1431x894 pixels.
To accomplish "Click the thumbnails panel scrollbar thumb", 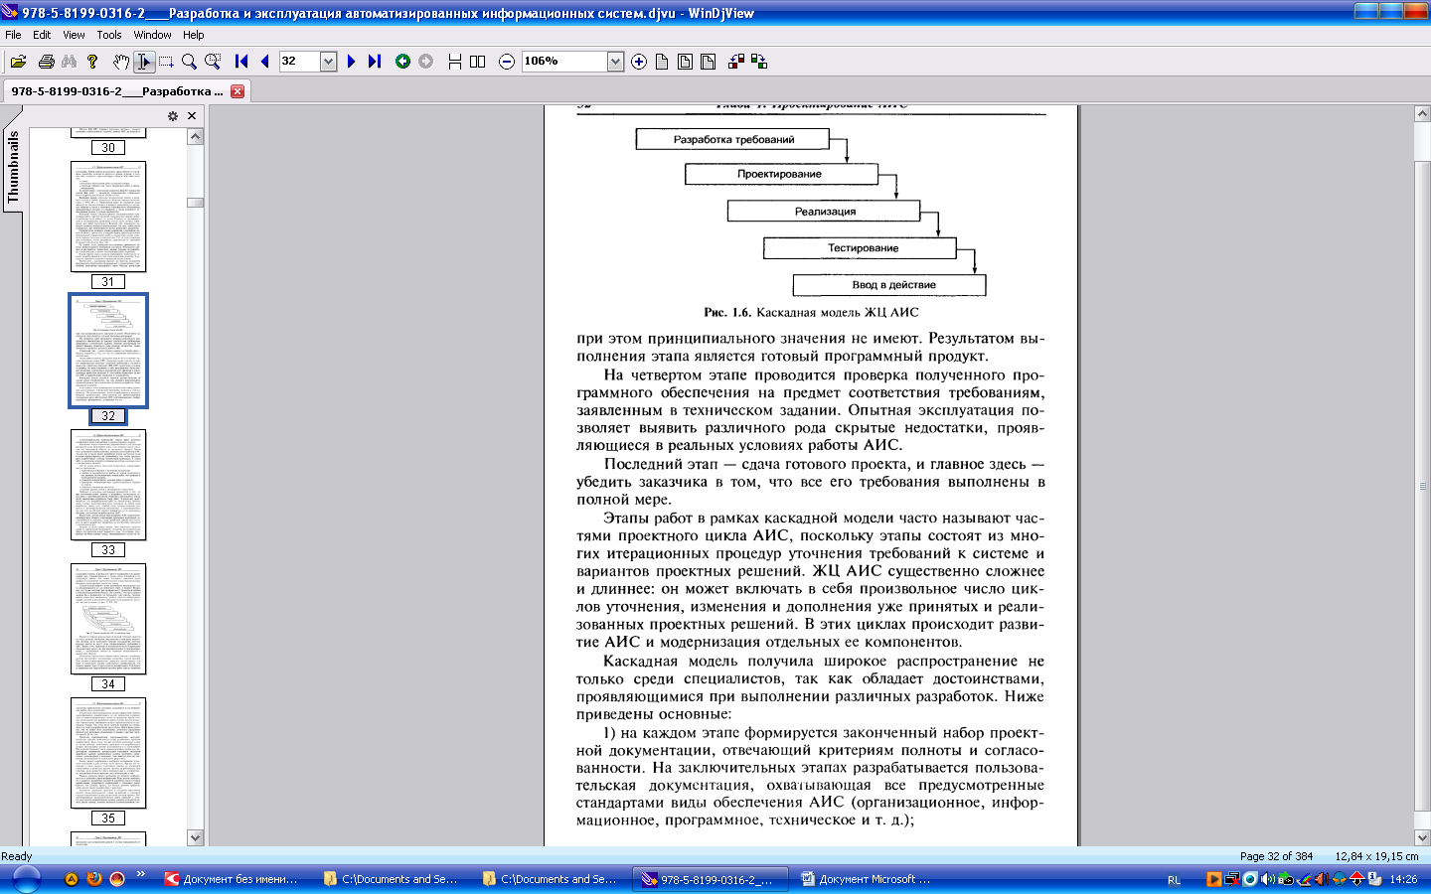I will (x=196, y=203).
